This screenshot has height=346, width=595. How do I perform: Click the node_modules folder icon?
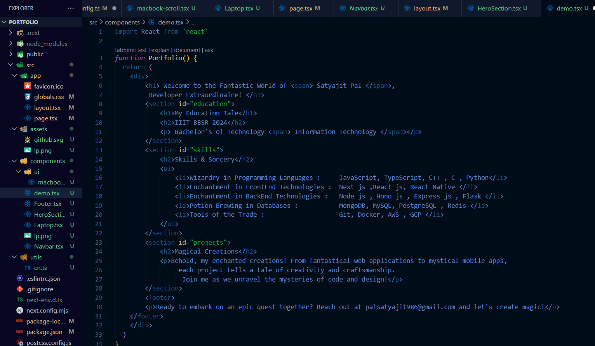20,43
